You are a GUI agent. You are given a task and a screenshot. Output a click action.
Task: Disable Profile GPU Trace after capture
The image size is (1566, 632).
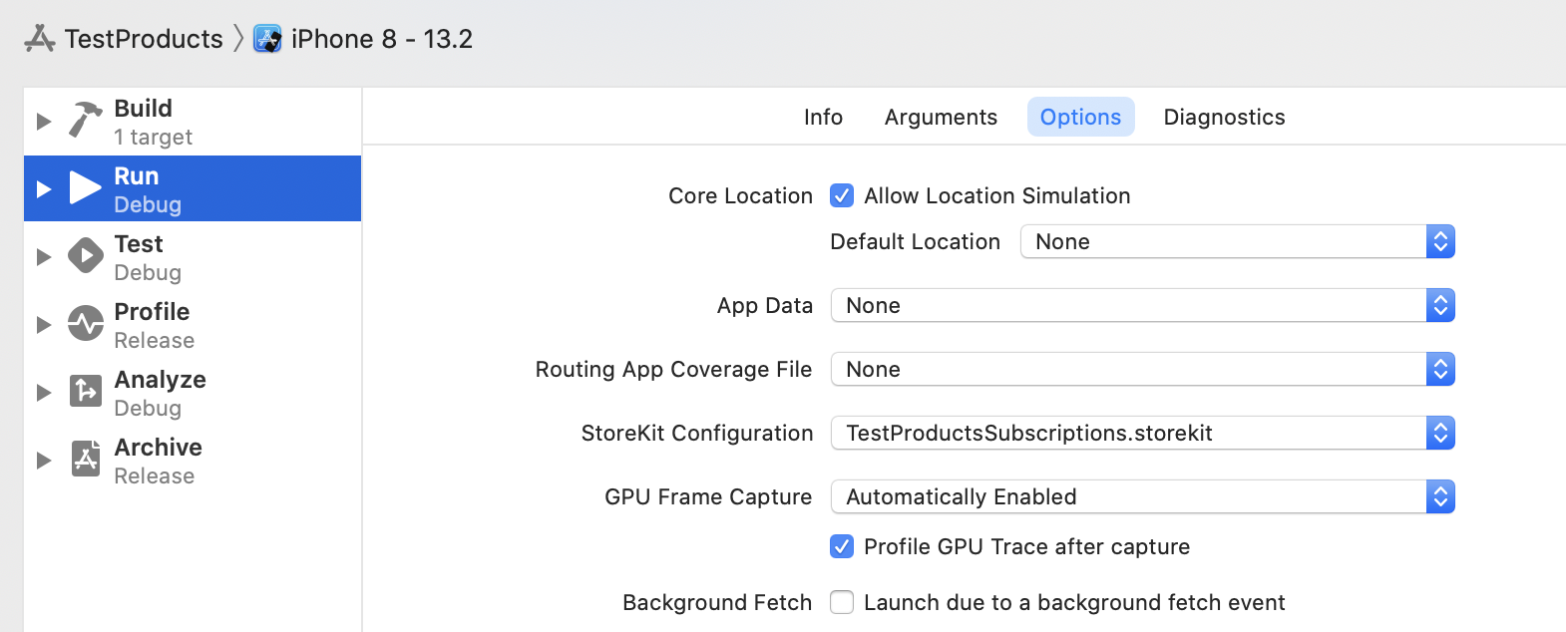tap(842, 546)
